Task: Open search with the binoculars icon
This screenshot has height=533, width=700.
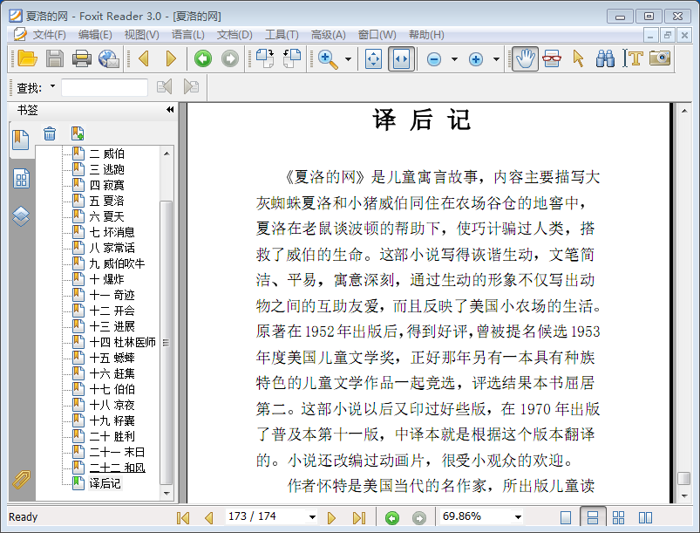Action: pos(605,58)
